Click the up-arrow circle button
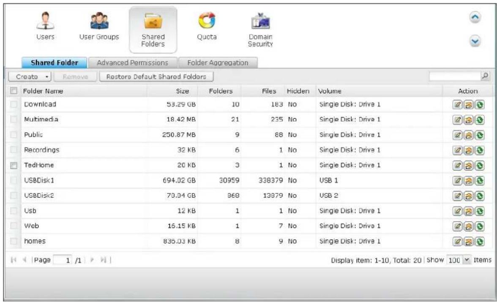Image resolution: width=497 pixels, height=302 pixels. tap(475, 17)
